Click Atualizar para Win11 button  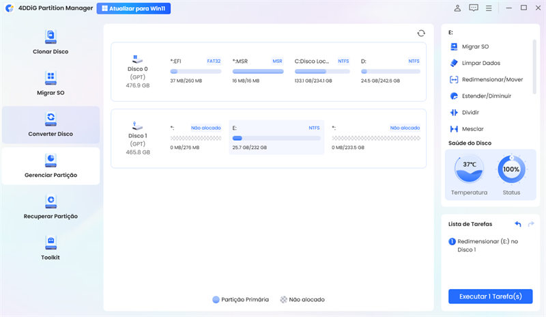click(x=134, y=8)
